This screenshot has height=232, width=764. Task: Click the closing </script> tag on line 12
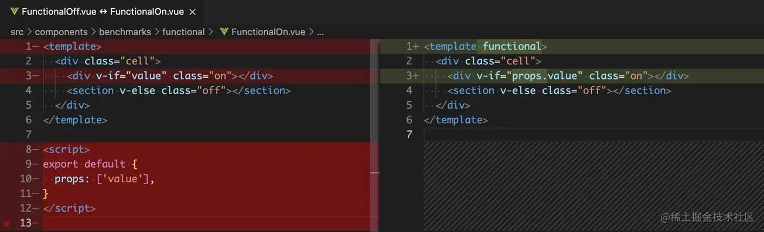(69, 208)
